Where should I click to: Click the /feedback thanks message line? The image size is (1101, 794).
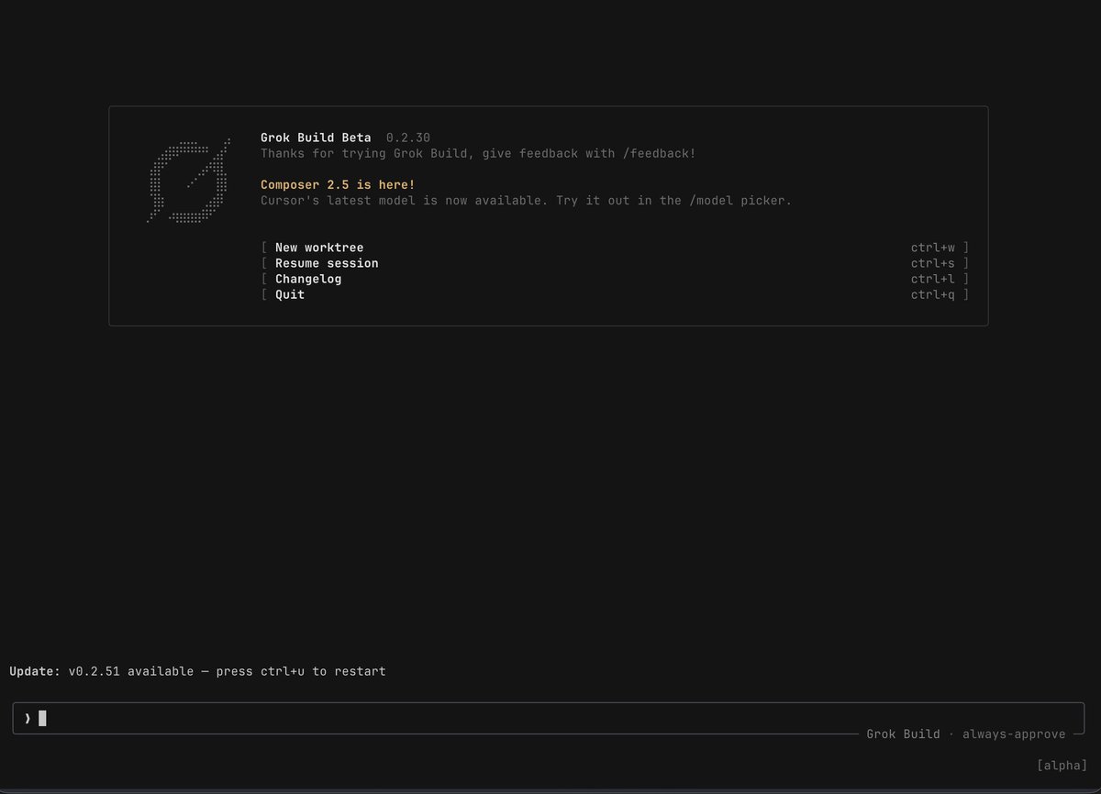[478, 153]
